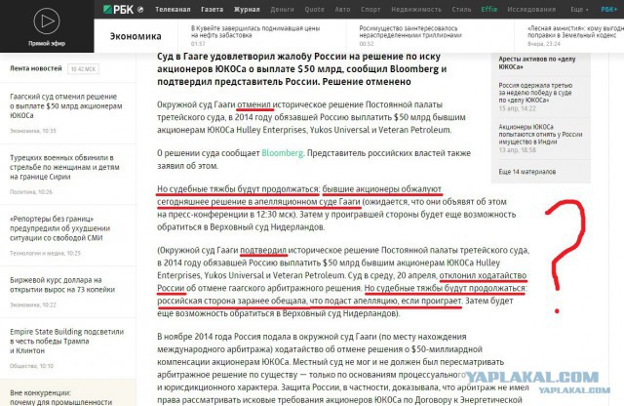The image size is (624, 406).
Task: Open the Экономика section heading
Action: 136,36
